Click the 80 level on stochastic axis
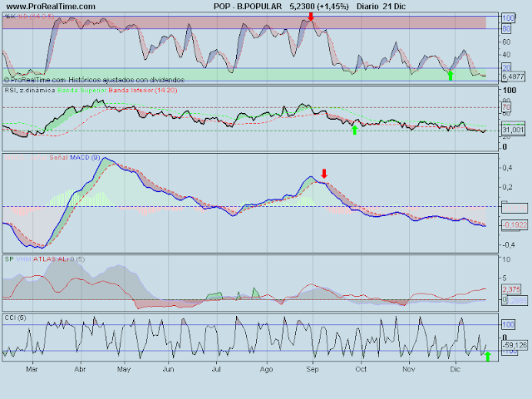The image size is (532, 399). [x=506, y=29]
